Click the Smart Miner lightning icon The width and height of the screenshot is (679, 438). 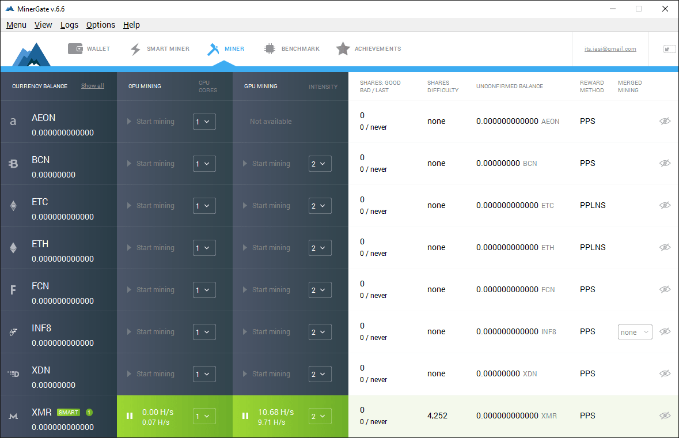point(135,49)
